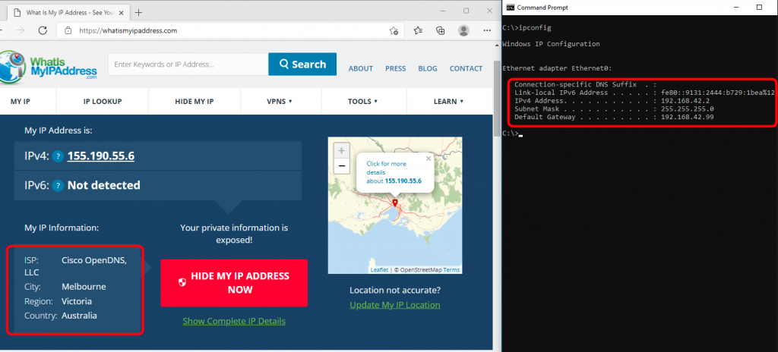Click the Command Prompt cursor prompt line
778x352 pixels.
512,134
